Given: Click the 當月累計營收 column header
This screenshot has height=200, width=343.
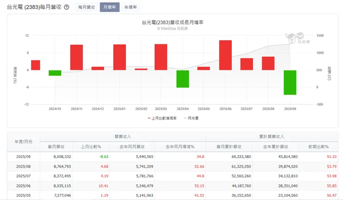Looking at the screenshot, I should click(x=229, y=147).
